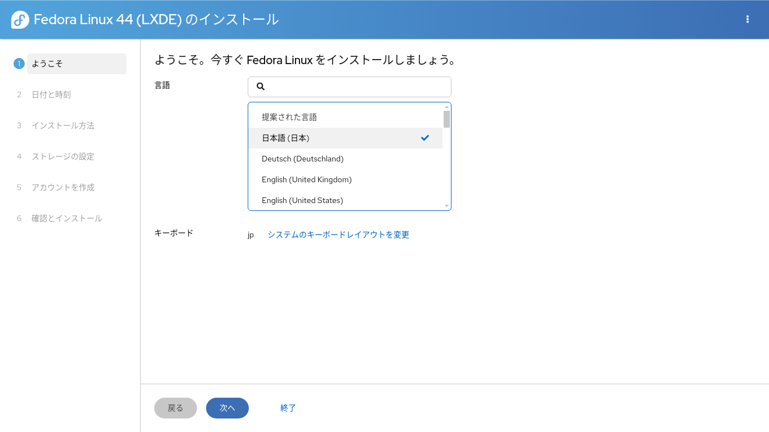Open the kebab options menu in header

click(748, 19)
